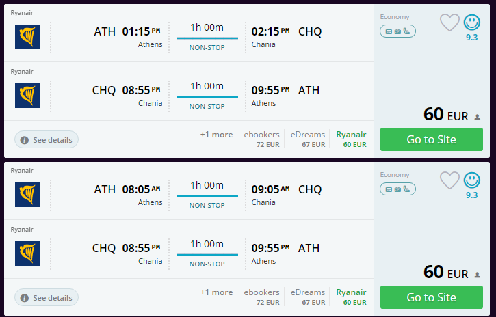Favorite the first flight with heart icon
This screenshot has width=496, height=317.
point(449,23)
